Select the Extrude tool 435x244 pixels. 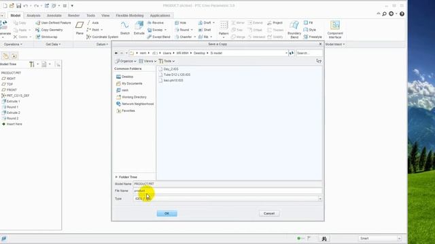139,28
